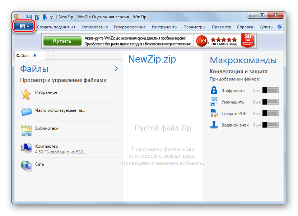298x216 pixels.
Task: Click the green Купить button in banner
Action: (x=62, y=41)
